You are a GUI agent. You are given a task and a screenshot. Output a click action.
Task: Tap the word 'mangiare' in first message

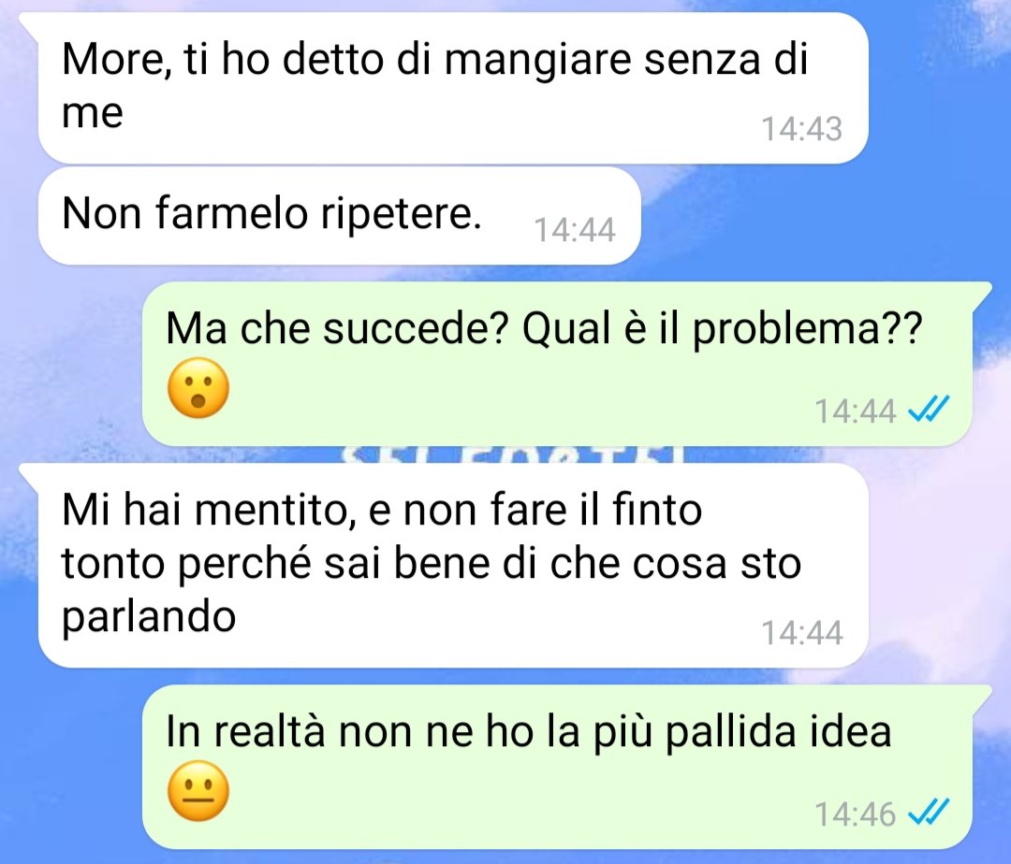coord(538,61)
